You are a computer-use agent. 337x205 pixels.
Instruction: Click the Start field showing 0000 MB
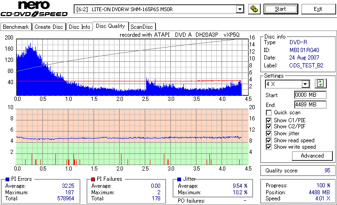coord(310,95)
